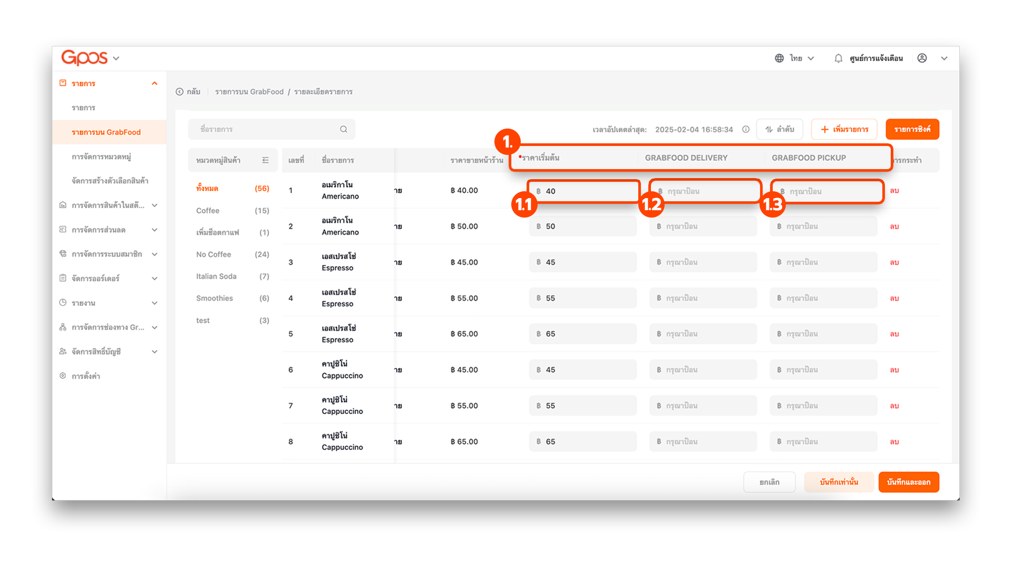1012x569 pixels.
Task: Select the test (3) category
Action: pyautogui.click(x=232, y=320)
